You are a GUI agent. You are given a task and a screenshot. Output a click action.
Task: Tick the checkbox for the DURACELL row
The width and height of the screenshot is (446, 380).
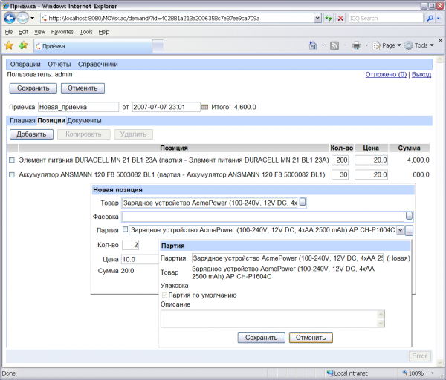coord(11,160)
